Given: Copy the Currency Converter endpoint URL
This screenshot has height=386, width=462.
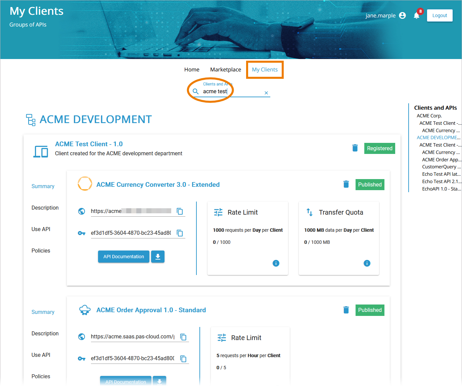Looking at the screenshot, I should pos(180,211).
